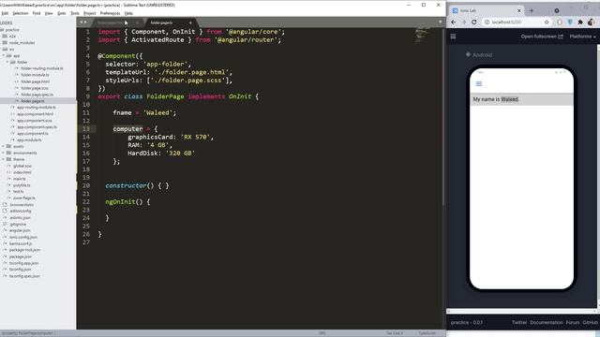Open the Selection menu

pos(21,13)
